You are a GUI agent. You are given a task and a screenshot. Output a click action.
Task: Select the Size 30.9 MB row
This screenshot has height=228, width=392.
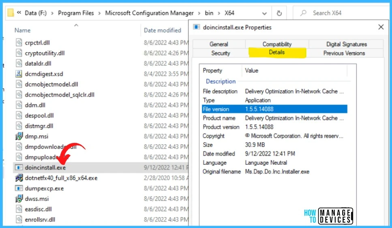pos(274,145)
